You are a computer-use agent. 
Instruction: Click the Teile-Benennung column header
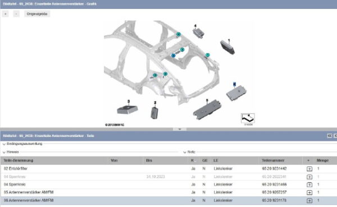point(19,160)
